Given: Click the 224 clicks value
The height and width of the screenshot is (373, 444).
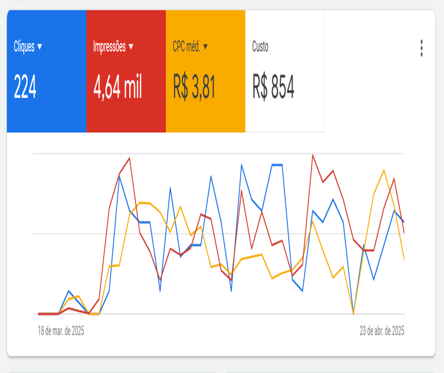Looking at the screenshot, I should (25, 87).
